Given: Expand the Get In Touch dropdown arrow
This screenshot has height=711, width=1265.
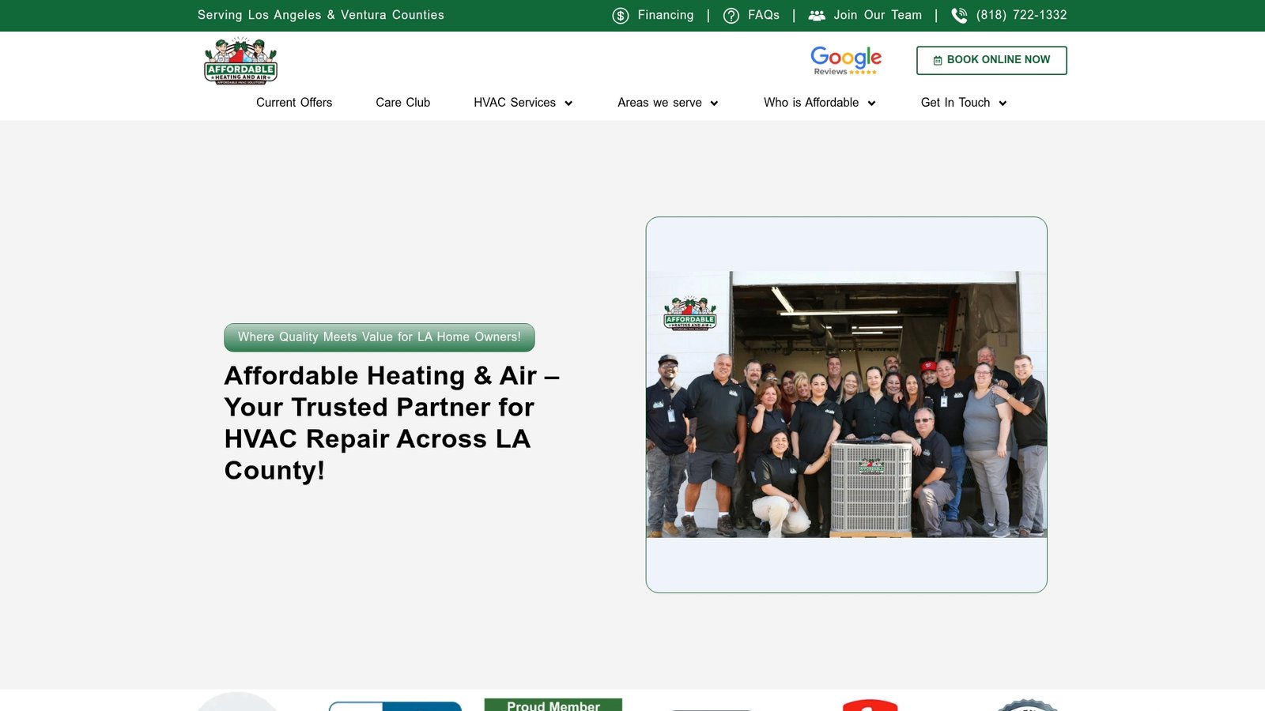Looking at the screenshot, I should click(1003, 103).
